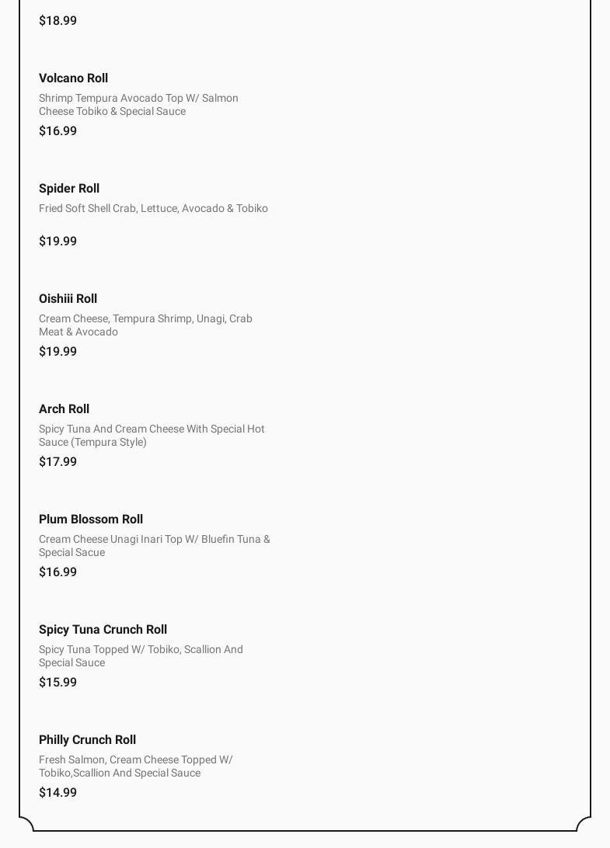
Task: Click the Spicy Tuna Crunch Roll description
Action: pyautogui.click(x=141, y=656)
